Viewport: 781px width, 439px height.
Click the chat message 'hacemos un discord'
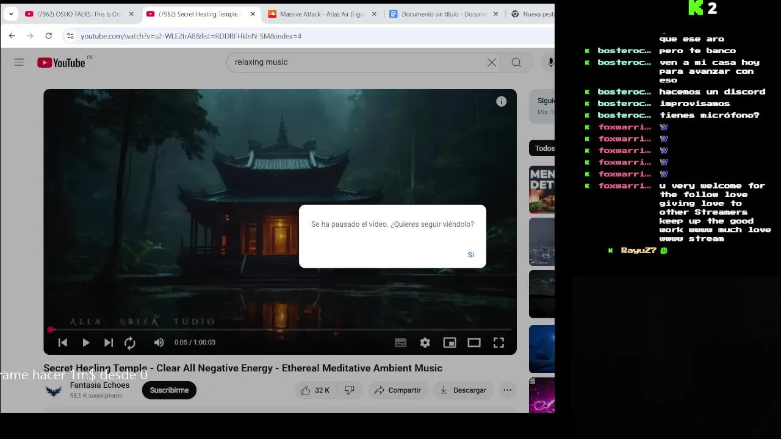click(x=712, y=92)
